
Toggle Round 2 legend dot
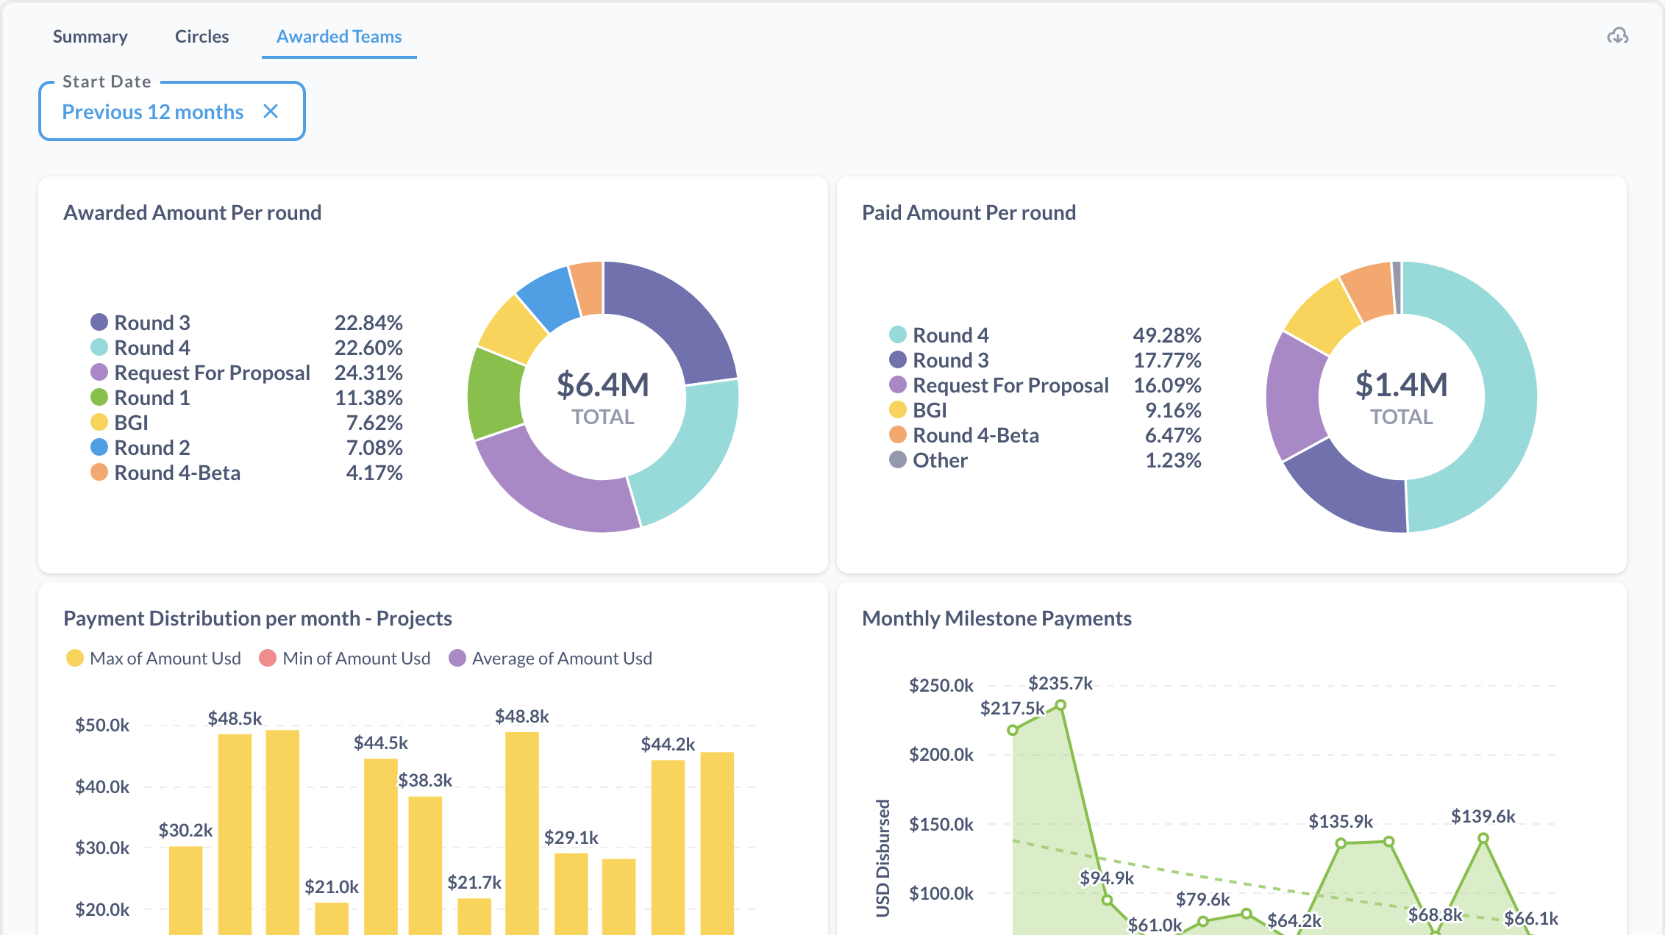coord(99,447)
